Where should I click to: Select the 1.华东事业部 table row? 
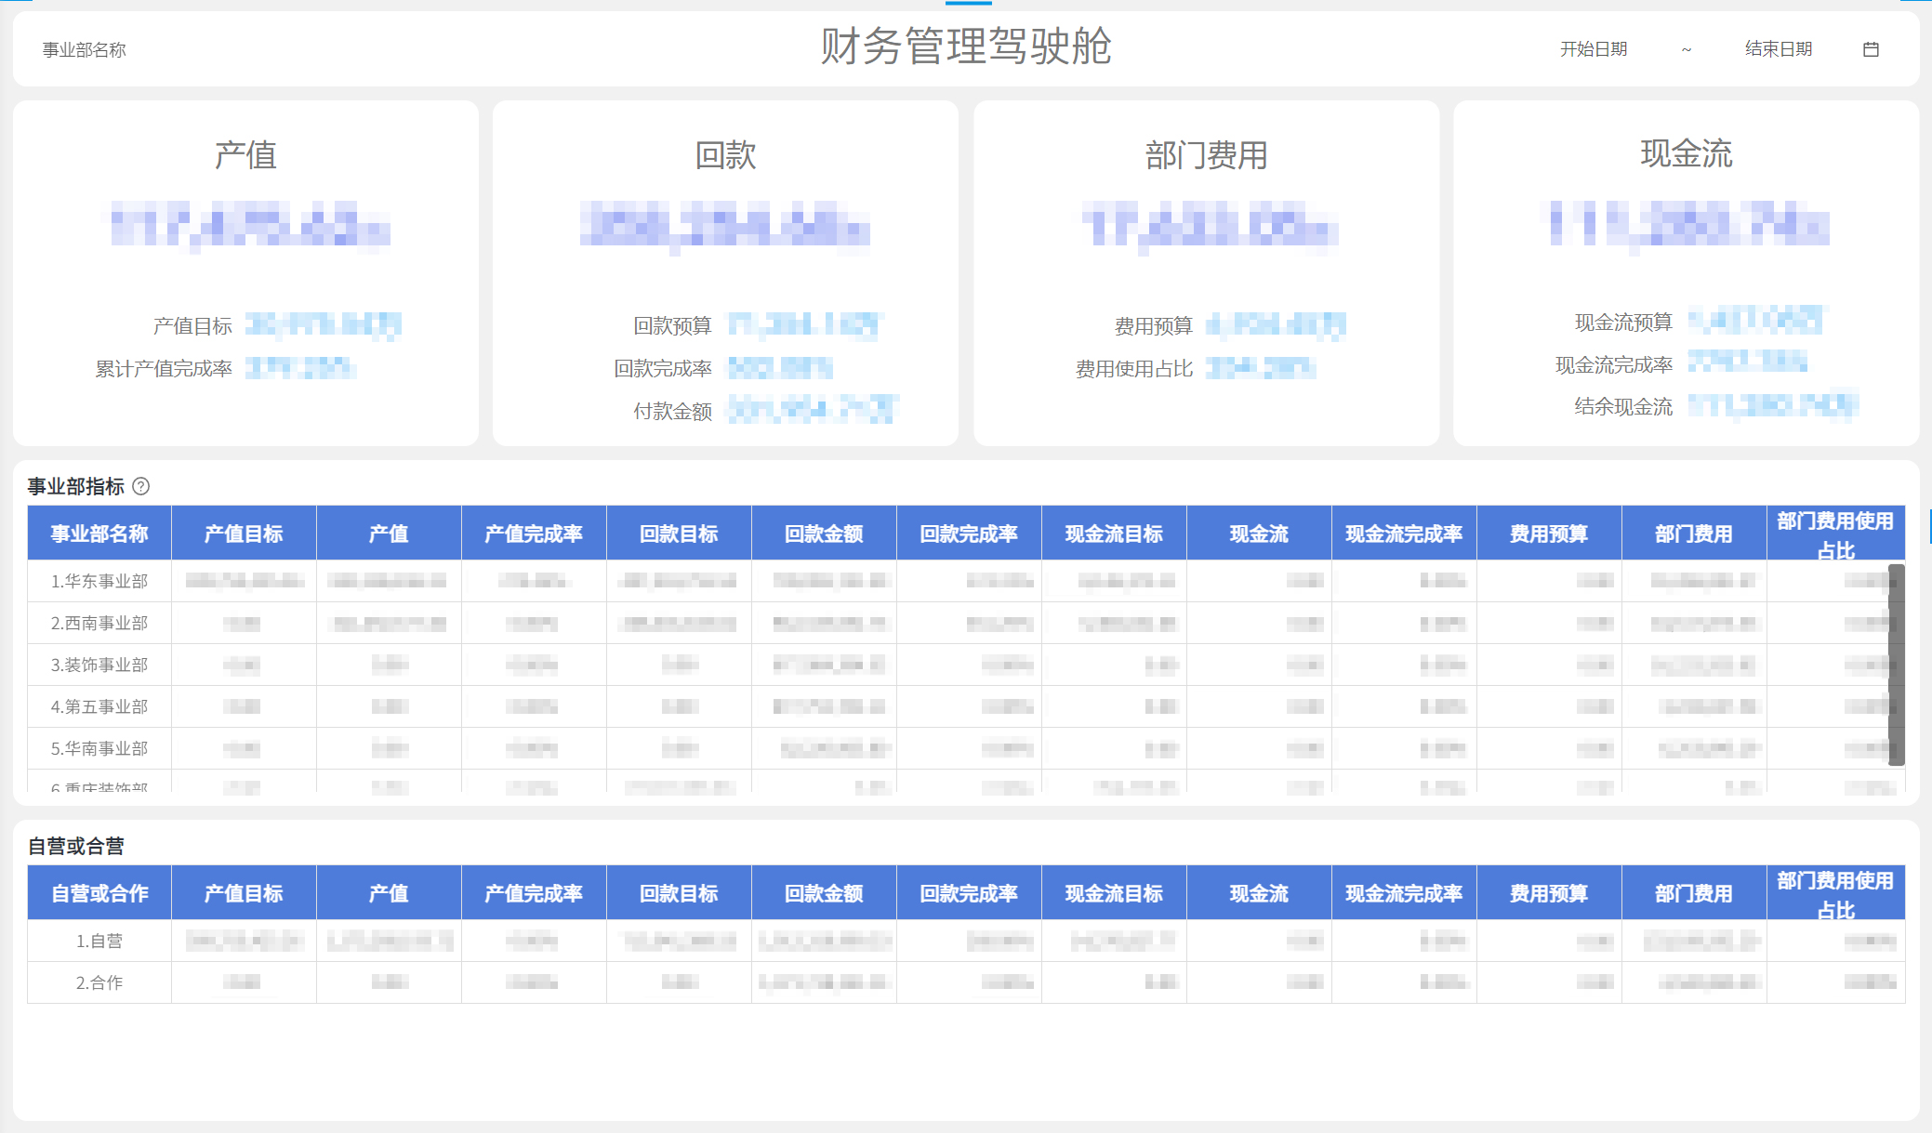coord(99,581)
